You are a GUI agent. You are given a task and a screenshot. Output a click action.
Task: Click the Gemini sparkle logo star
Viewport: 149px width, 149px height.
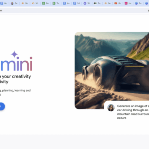(x=15, y=54)
